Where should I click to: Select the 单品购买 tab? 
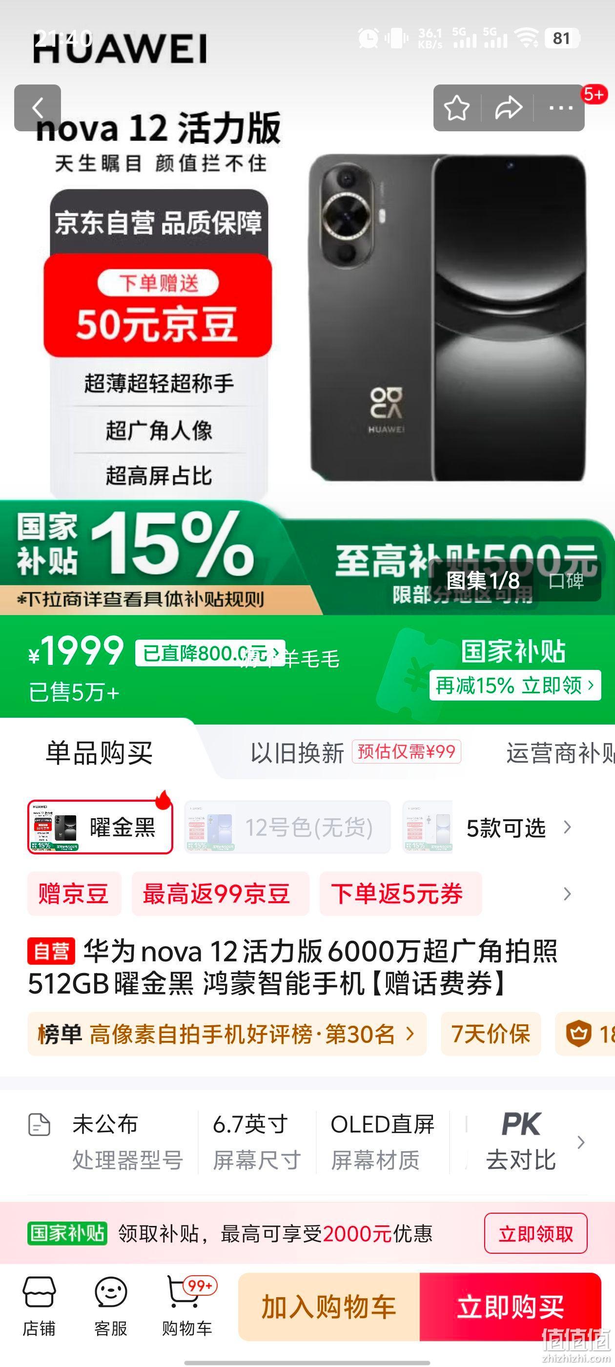99,753
